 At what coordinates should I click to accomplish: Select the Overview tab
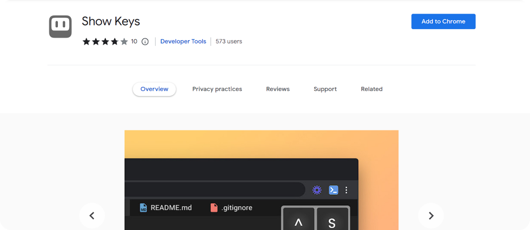coord(154,89)
